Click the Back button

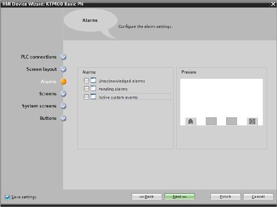147,197
